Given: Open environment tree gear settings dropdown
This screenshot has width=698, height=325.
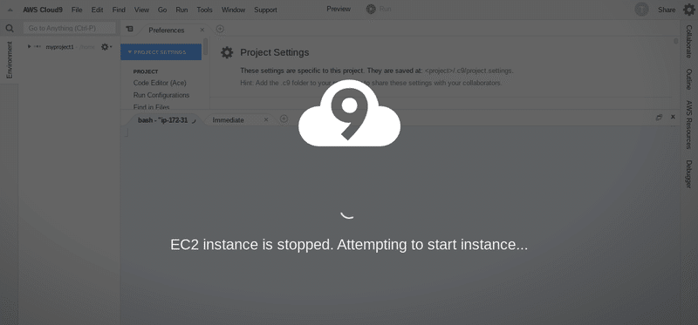Looking at the screenshot, I should coord(106,47).
